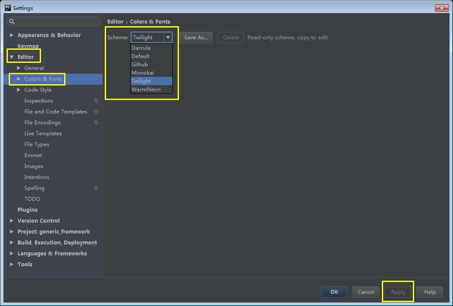This screenshot has width=453, height=306.
Task: Open Help for this settings page
Action: coord(430,292)
